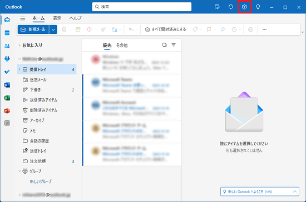Open the 会話の履歴 folder
Screen dimensions: 306x202
47,140
